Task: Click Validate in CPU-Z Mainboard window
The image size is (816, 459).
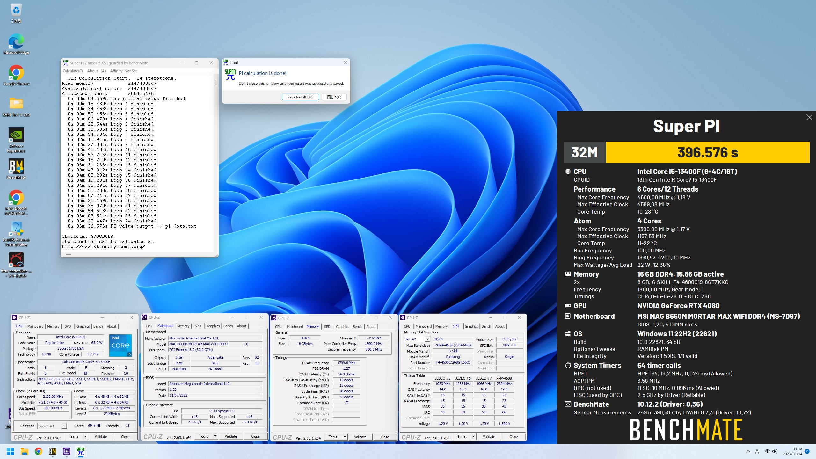Action: point(231,436)
